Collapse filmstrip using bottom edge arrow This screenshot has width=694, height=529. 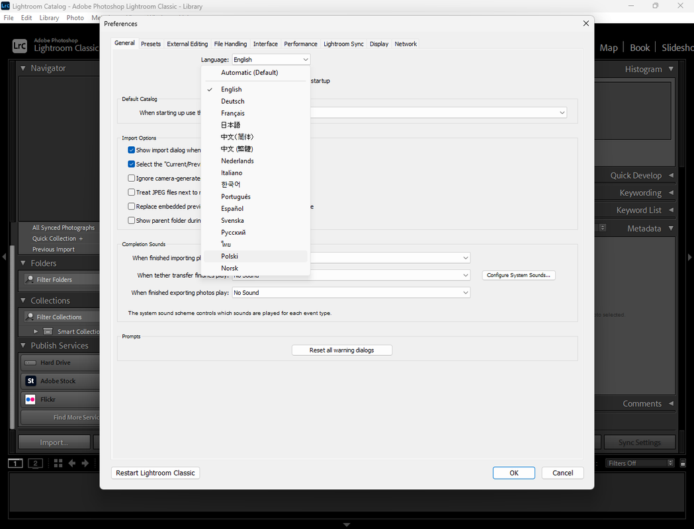[347, 524]
